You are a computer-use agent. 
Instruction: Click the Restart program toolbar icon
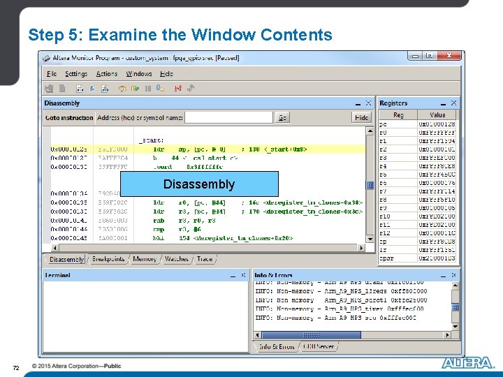tap(161, 89)
